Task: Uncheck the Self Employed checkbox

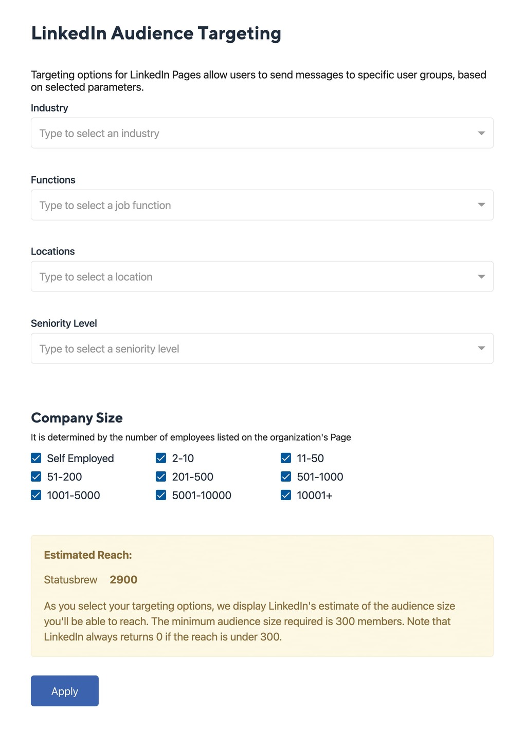Action: pyautogui.click(x=36, y=458)
